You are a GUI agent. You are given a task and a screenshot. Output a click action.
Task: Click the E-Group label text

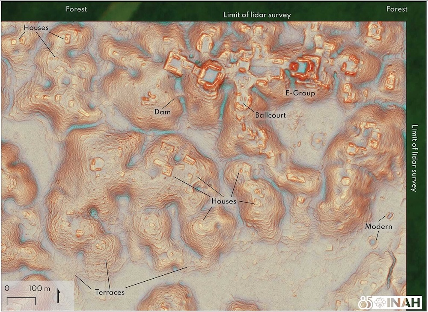coord(300,93)
